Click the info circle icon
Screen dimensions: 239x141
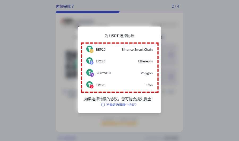(x=103, y=105)
